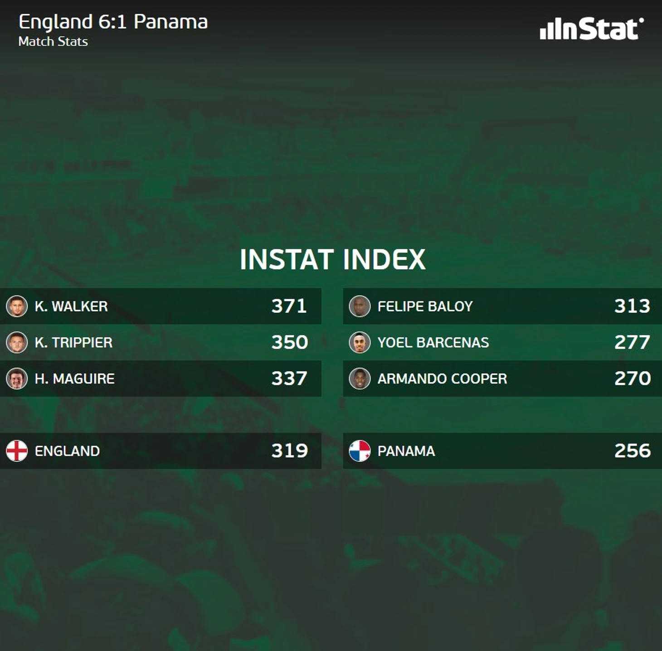Select the FELIPE BALOY name label

pyautogui.click(x=425, y=306)
